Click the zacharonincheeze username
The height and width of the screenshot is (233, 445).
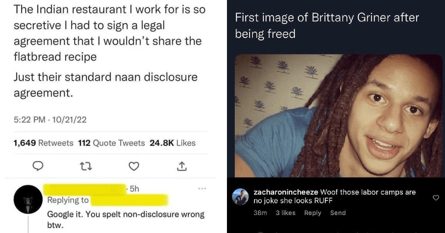point(286,192)
